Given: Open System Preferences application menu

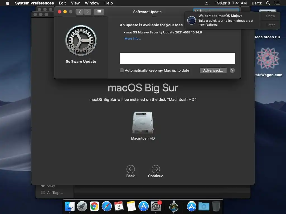Looking at the screenshot, I should [x=34, y=3].
